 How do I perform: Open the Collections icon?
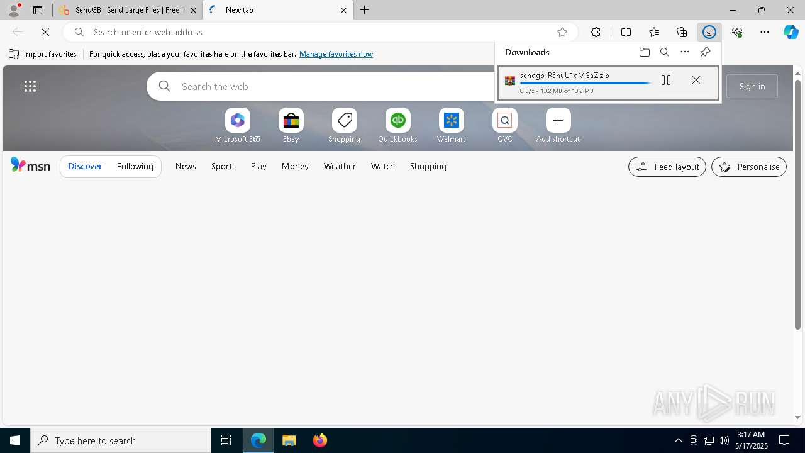(x=682, y=32)
